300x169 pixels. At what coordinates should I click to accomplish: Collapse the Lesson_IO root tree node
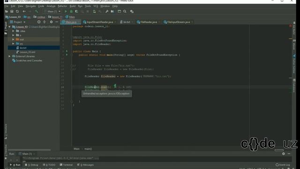9,27
